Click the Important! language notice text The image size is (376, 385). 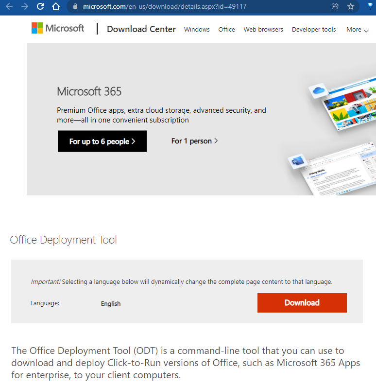pos(182,281)
